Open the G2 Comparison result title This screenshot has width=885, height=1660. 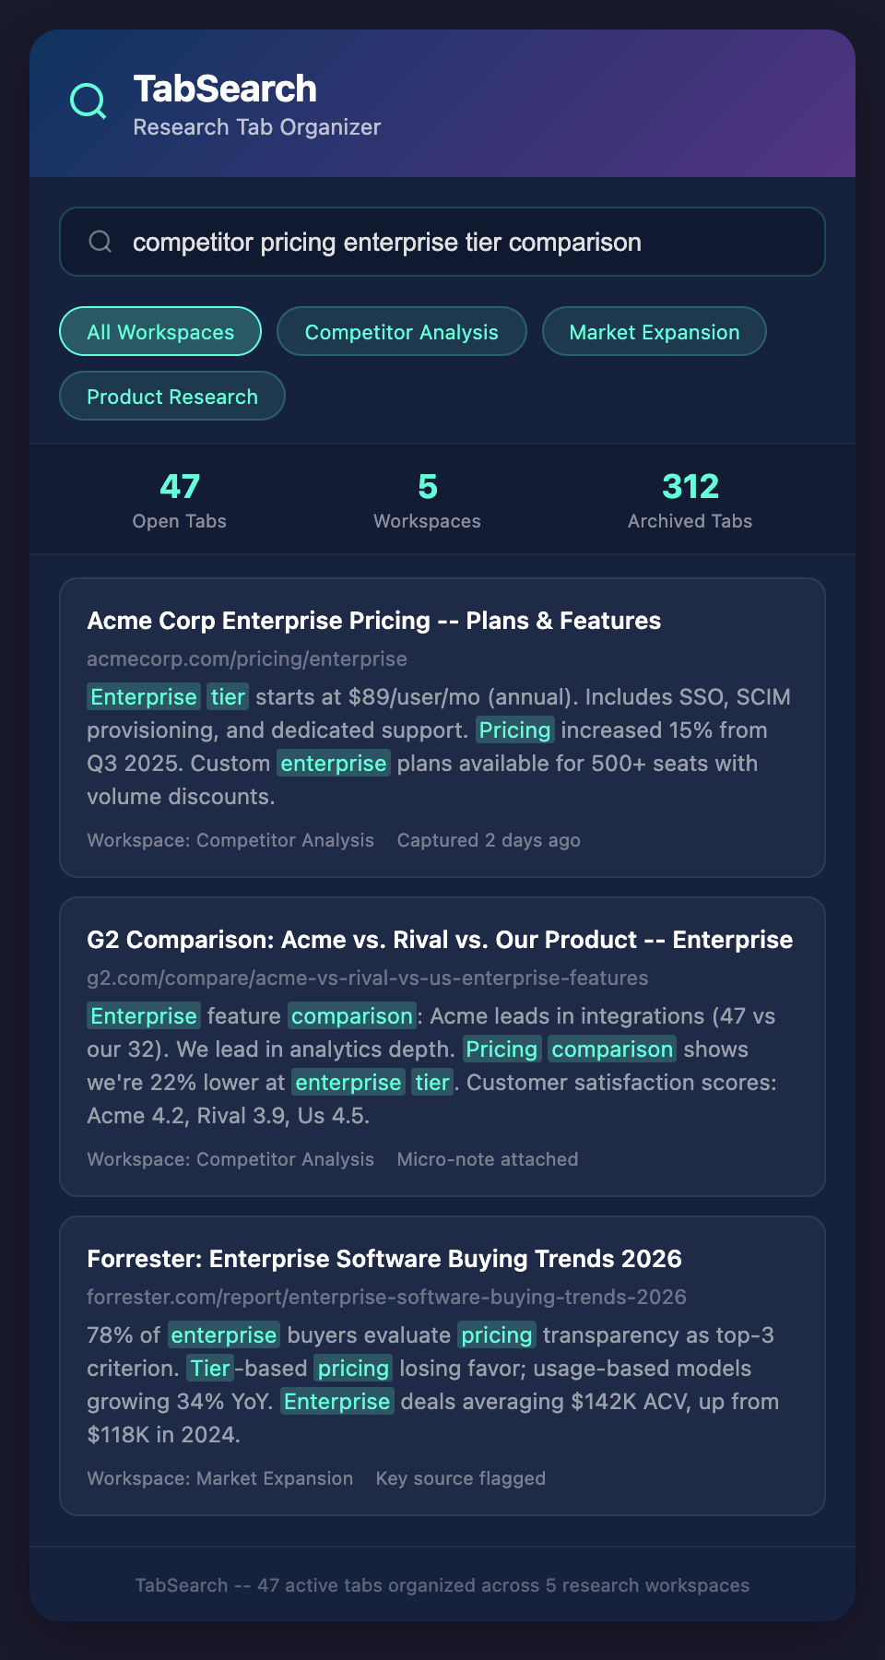point(440,940)
